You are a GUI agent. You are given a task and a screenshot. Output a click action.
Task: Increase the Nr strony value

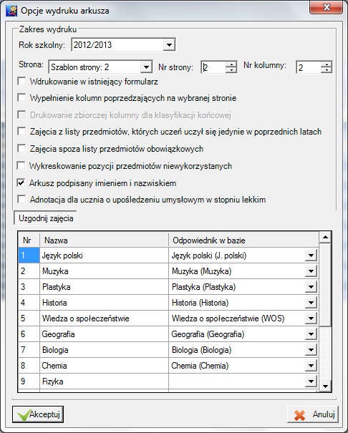click(x=231, y=64)
